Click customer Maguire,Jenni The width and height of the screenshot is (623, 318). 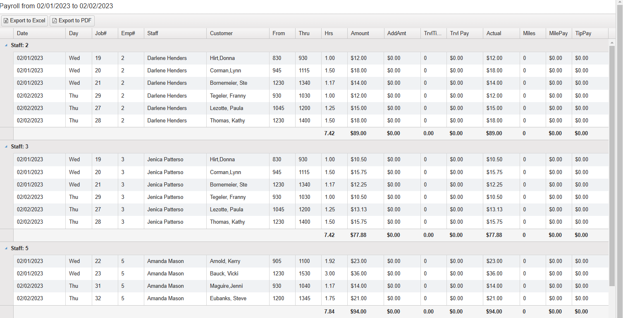click(226, 286)
